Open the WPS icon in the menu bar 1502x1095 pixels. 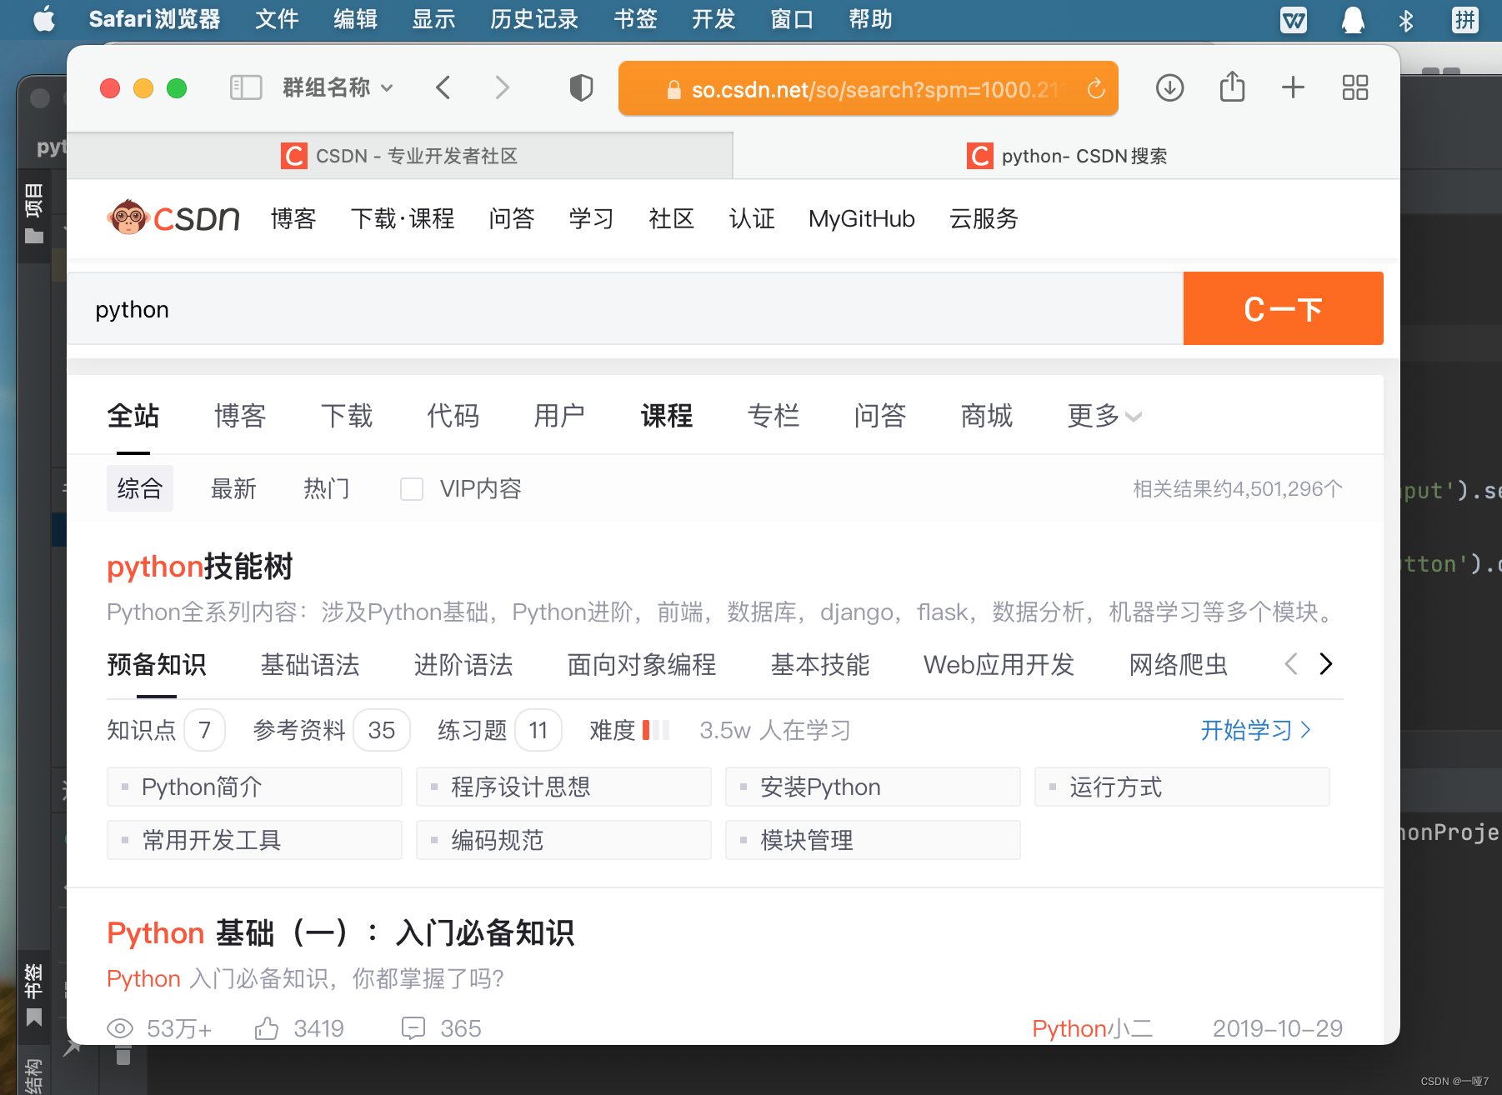coord(1294,19)
